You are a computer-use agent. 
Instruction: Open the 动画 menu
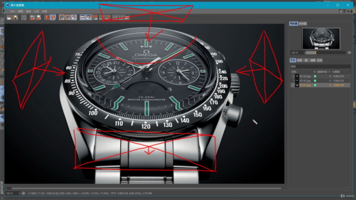(44, 11)
